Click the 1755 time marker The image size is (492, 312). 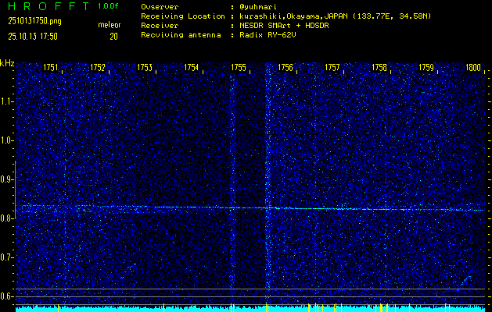tap(239, 67)
